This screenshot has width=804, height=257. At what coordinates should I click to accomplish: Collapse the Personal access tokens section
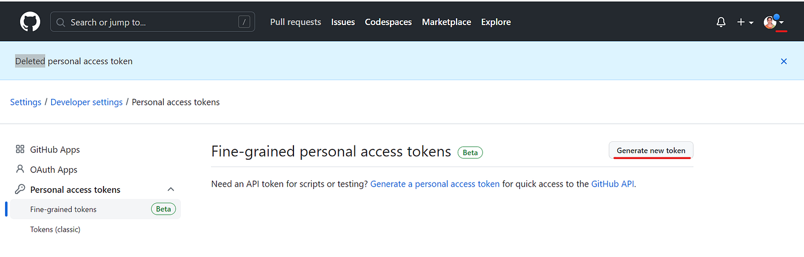coord(171,189)
